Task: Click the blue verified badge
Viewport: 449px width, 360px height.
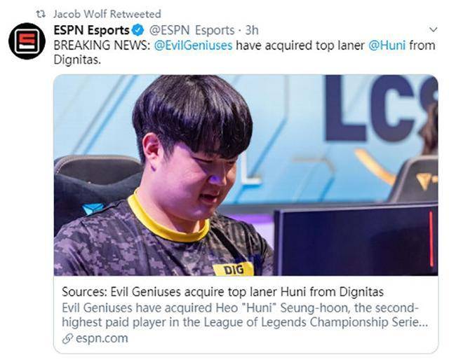Action: (138, 30)
